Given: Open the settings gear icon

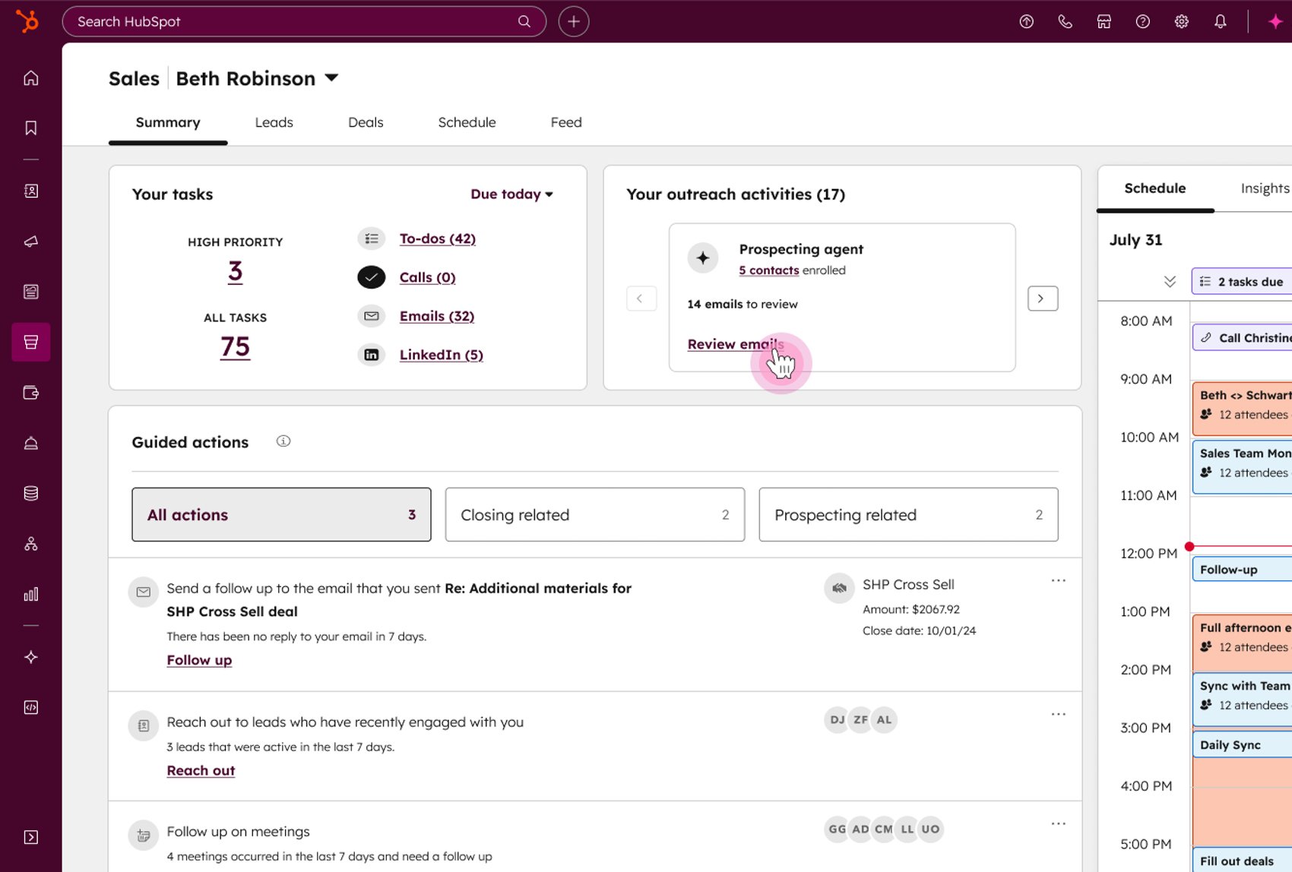Looking at the screenshot, I should (x=1181, y=22).
